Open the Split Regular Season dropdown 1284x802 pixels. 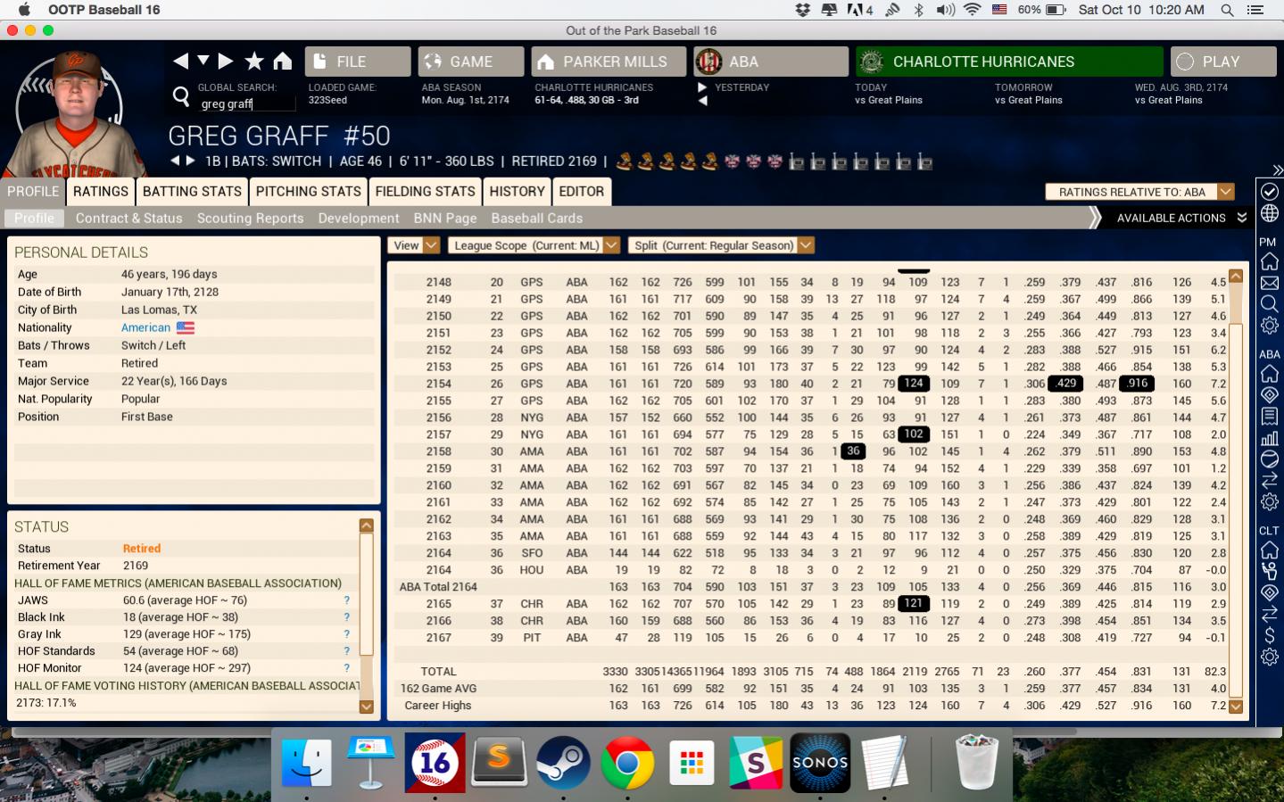pyautogui.click(x=722, y=245)
